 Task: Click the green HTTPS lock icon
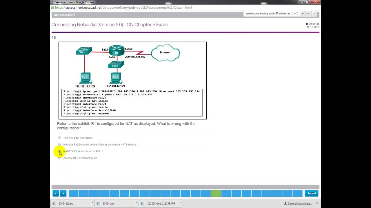(52, 8)
